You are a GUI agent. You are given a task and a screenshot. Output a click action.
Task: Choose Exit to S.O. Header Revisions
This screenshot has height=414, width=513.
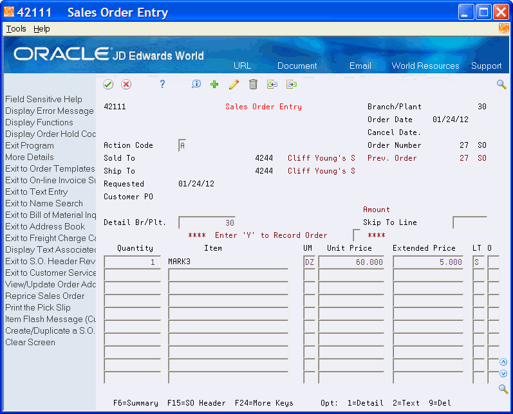[x=50, y=262]
